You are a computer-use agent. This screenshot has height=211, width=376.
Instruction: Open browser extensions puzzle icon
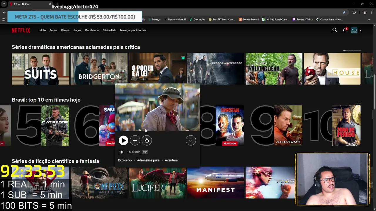(x=354, y=12)
